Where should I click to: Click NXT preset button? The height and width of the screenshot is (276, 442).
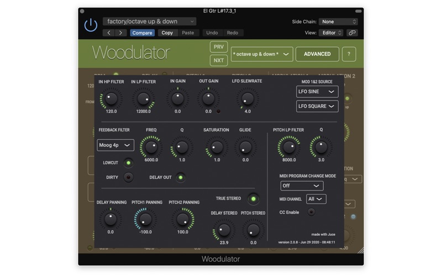click(219, 60)
